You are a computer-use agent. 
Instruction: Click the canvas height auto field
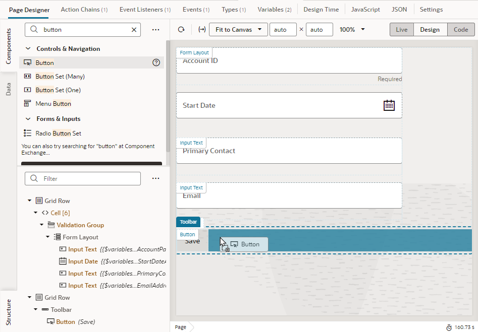point(319,30)
